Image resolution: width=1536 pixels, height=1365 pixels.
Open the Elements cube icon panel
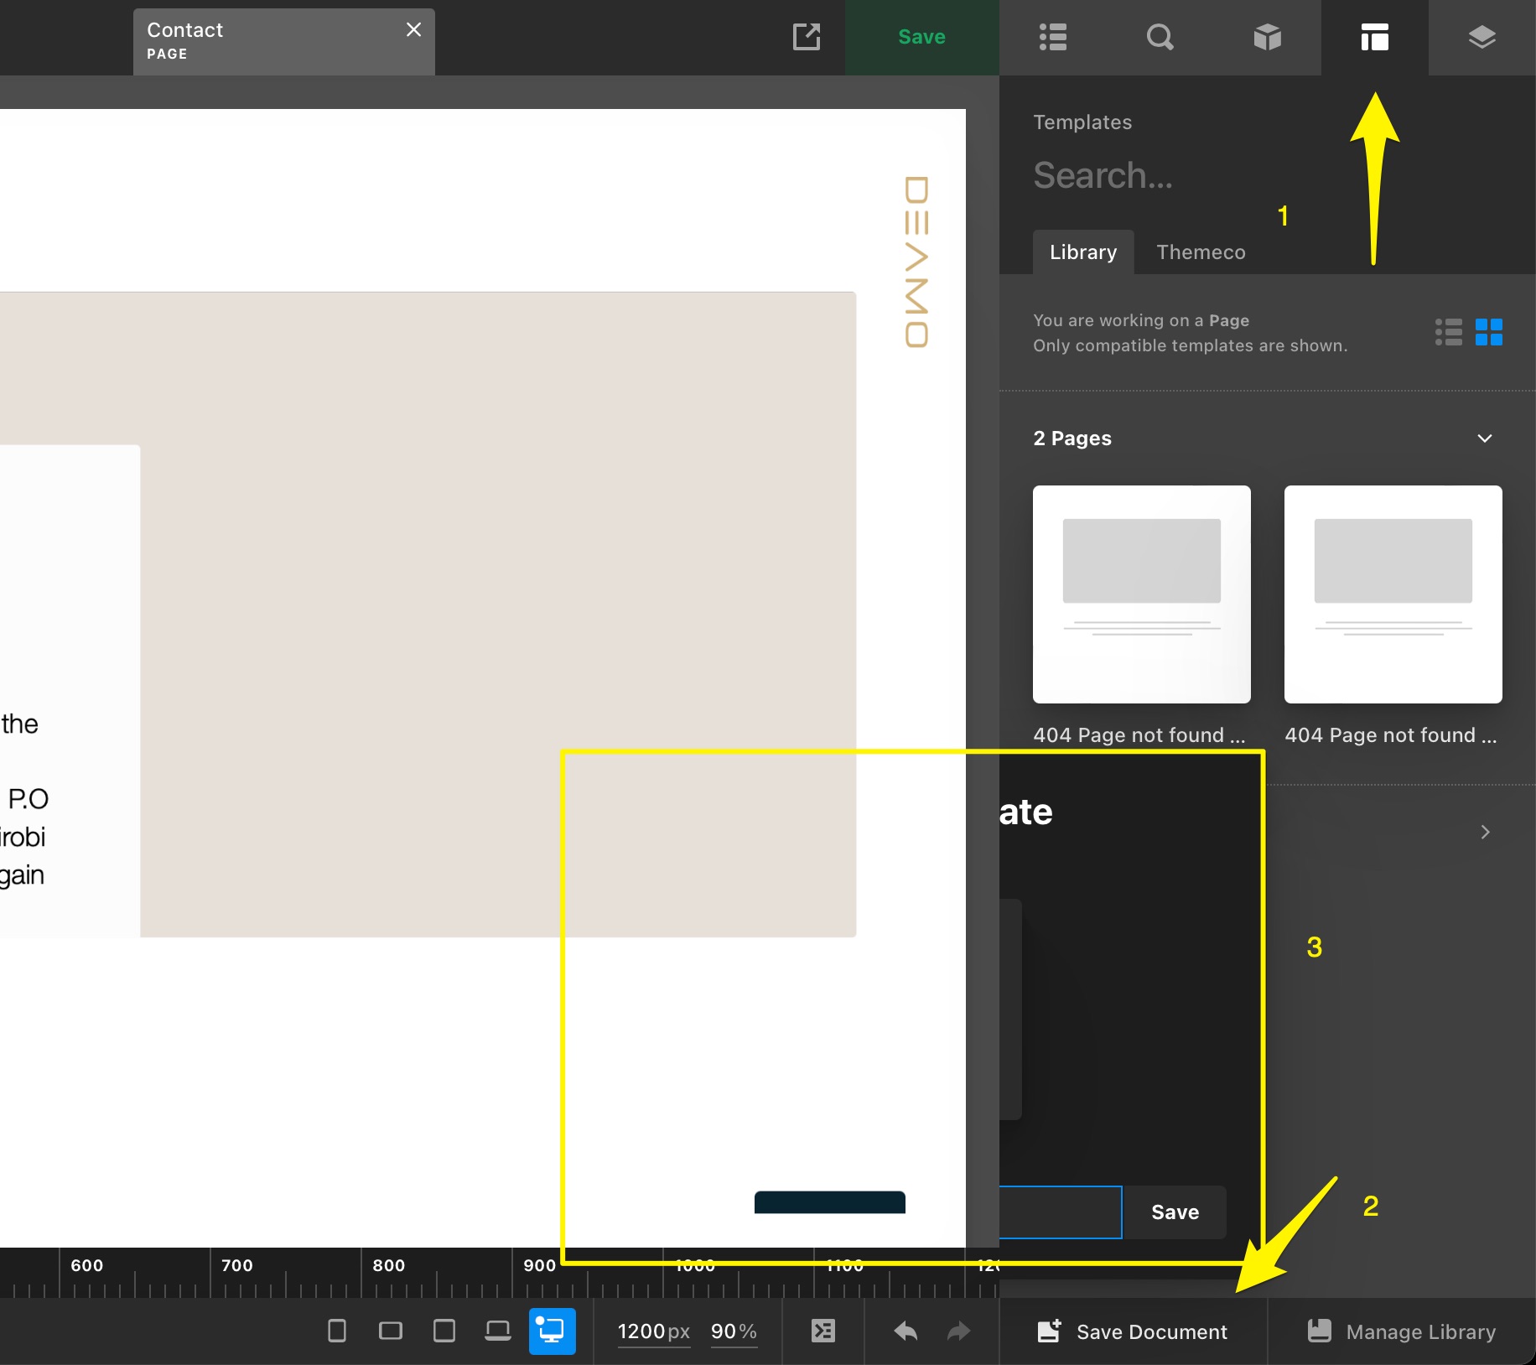(x=1267, y=37)
